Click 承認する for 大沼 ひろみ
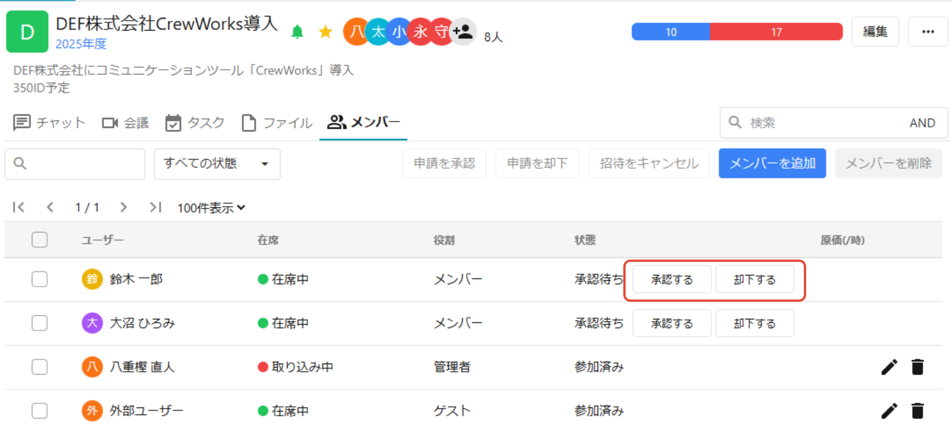This screenshot has height=431, width=952. (x=672, y=324)
